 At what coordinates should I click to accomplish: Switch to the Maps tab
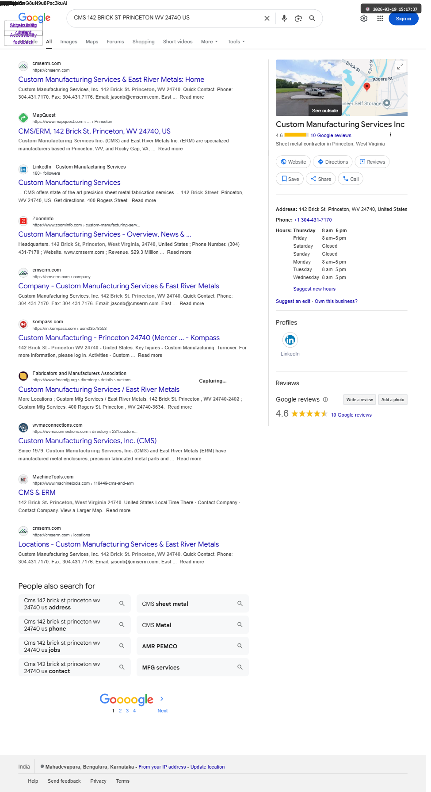tap(92, 42)
